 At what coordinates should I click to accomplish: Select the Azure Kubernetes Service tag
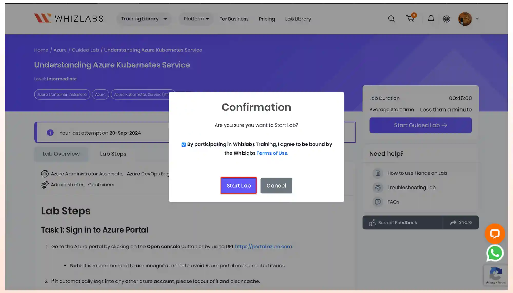pos(141,94)
